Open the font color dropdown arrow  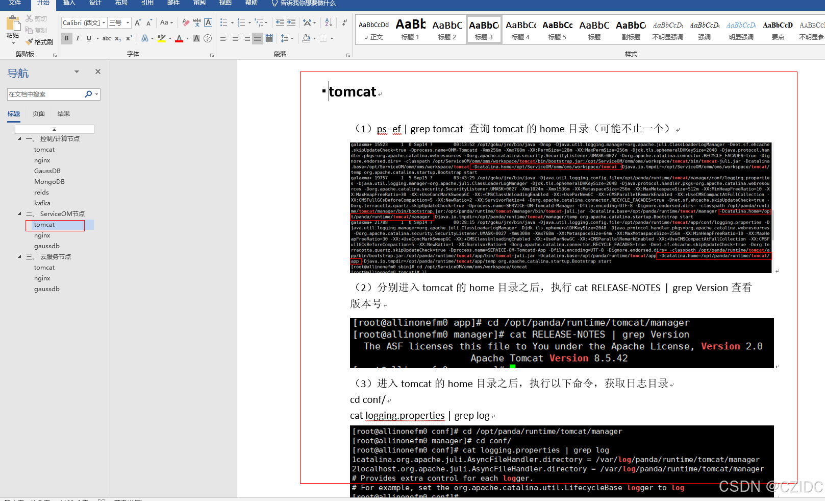(187, 38)
